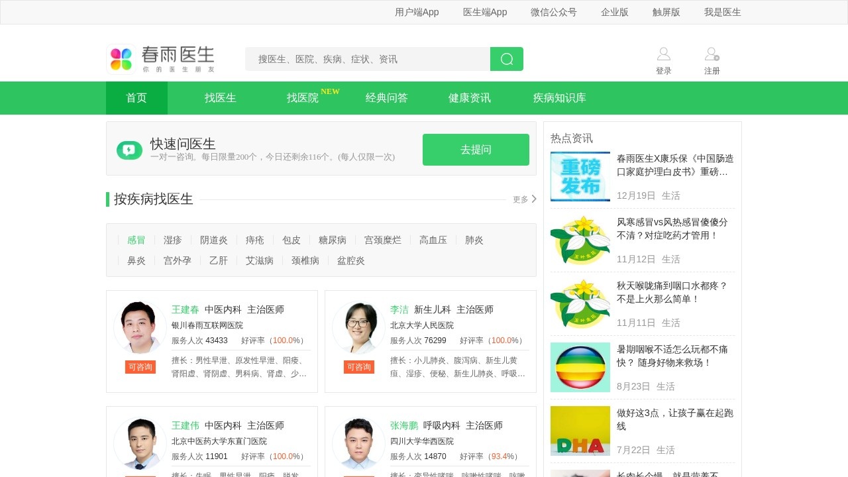Select the 感冒 disease filter
Screen dimensions: 848x477
[x=136, y=240]
